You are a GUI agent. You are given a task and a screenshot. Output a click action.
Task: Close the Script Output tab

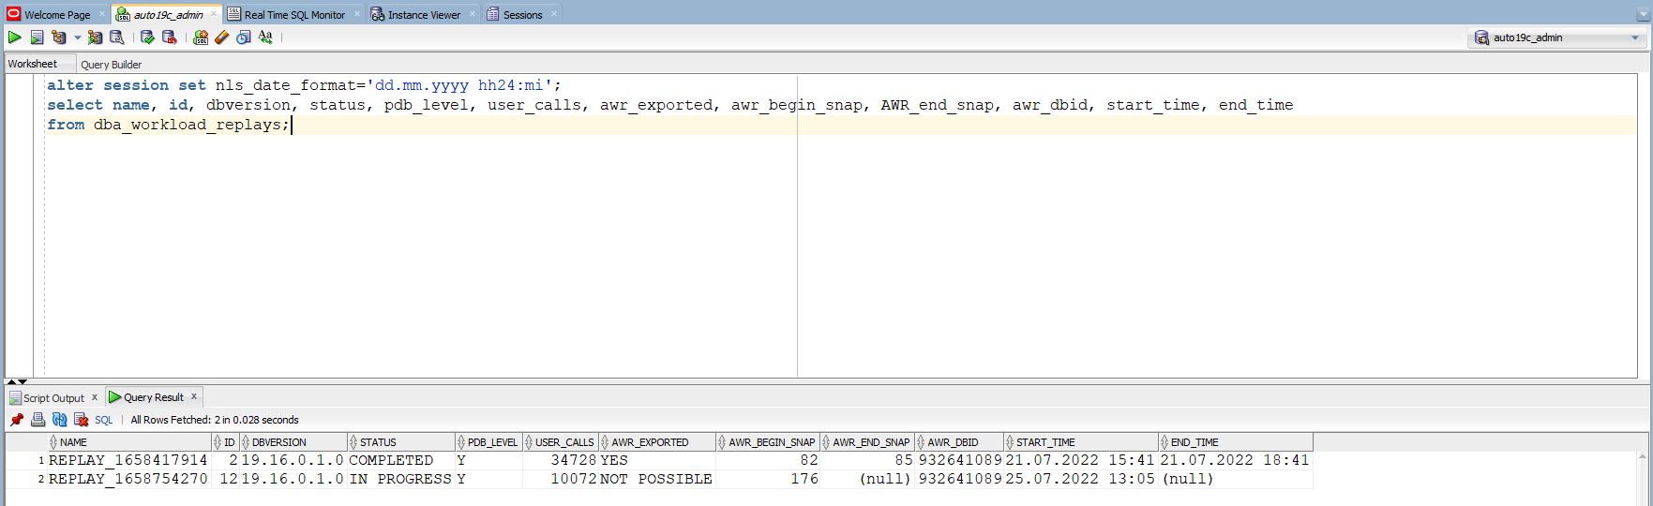pyautogui.click(x=94, y=397)
